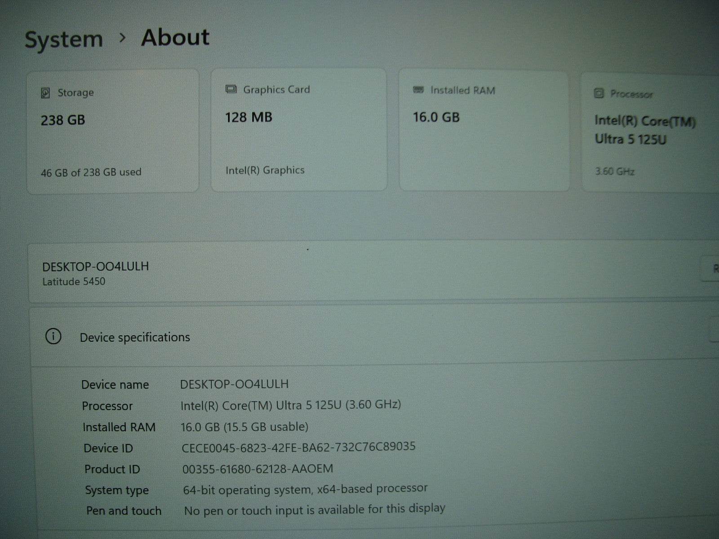
Task: Collapse the Device specifications section header
Action: point(135,337)
